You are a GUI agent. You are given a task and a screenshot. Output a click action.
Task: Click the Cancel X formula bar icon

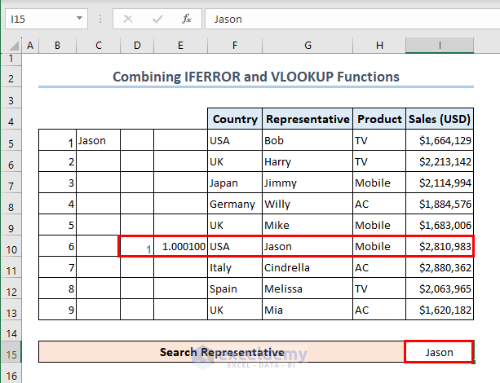pos(128,19)
